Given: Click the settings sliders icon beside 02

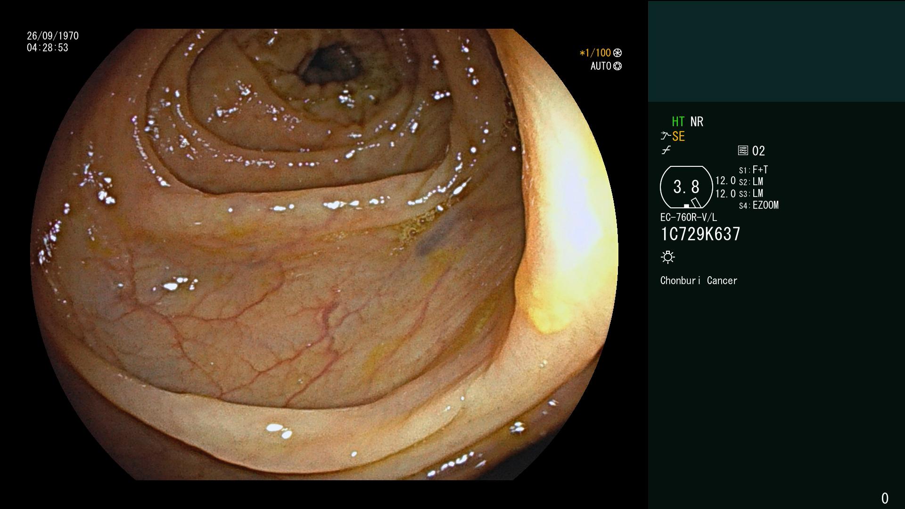Looking at the screenshot, I should click(x=743, y=151).
